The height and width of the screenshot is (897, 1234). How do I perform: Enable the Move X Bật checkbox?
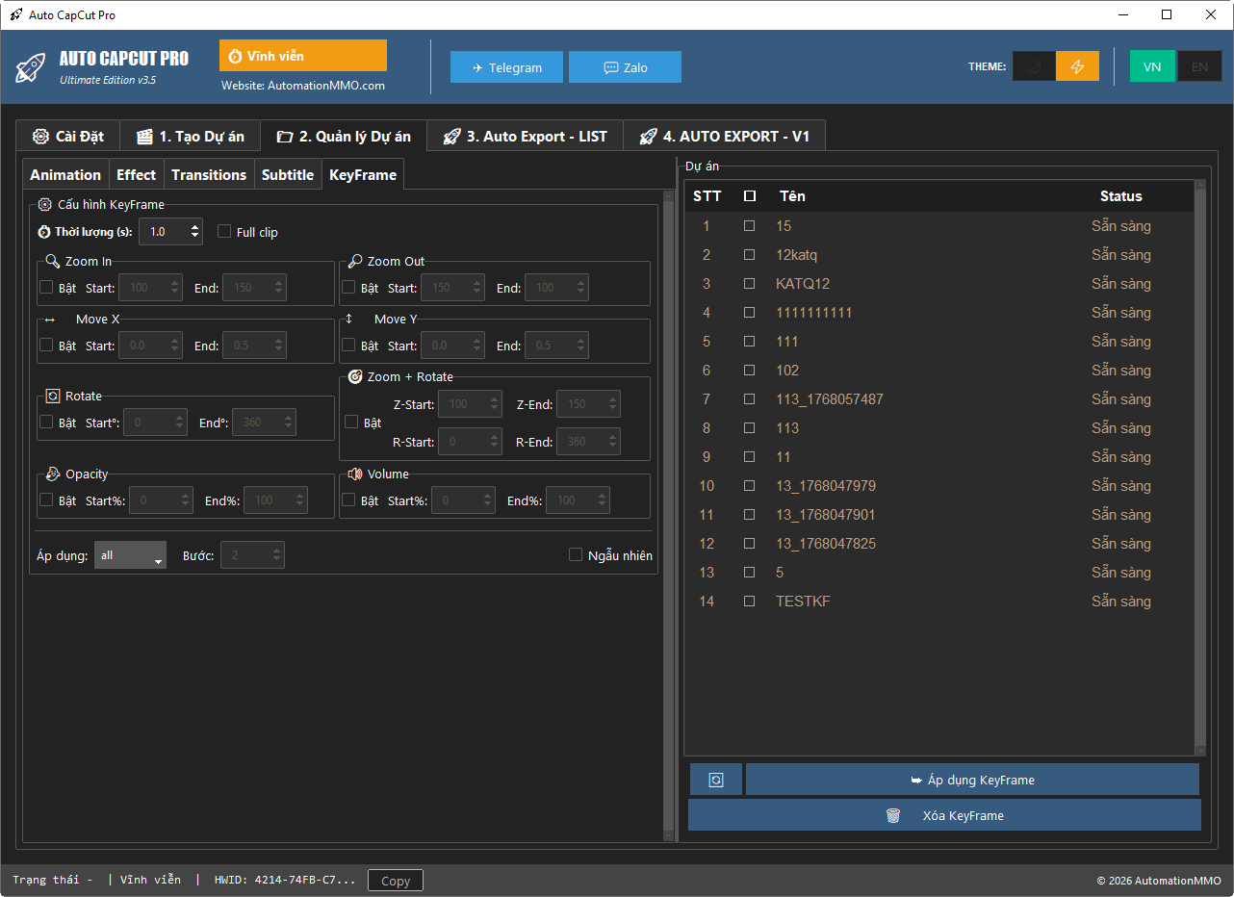click(46, 345)
